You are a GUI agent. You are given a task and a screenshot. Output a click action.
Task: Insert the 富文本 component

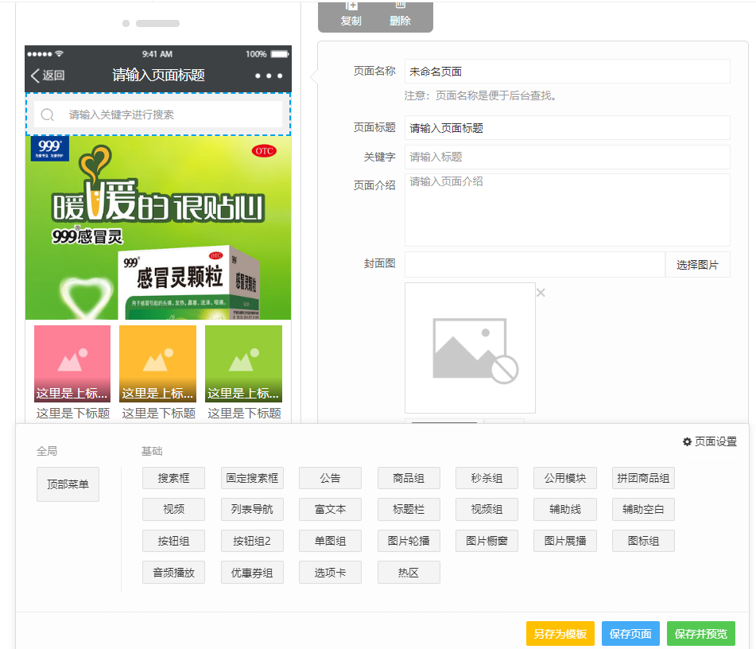point(330,510)
